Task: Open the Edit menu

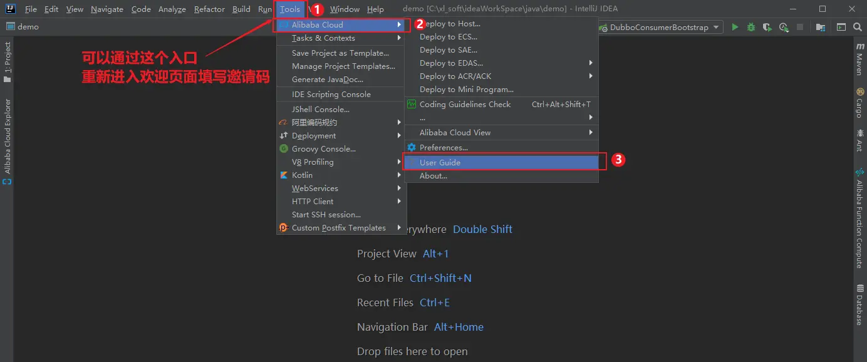Action: (x=51, y=9)
